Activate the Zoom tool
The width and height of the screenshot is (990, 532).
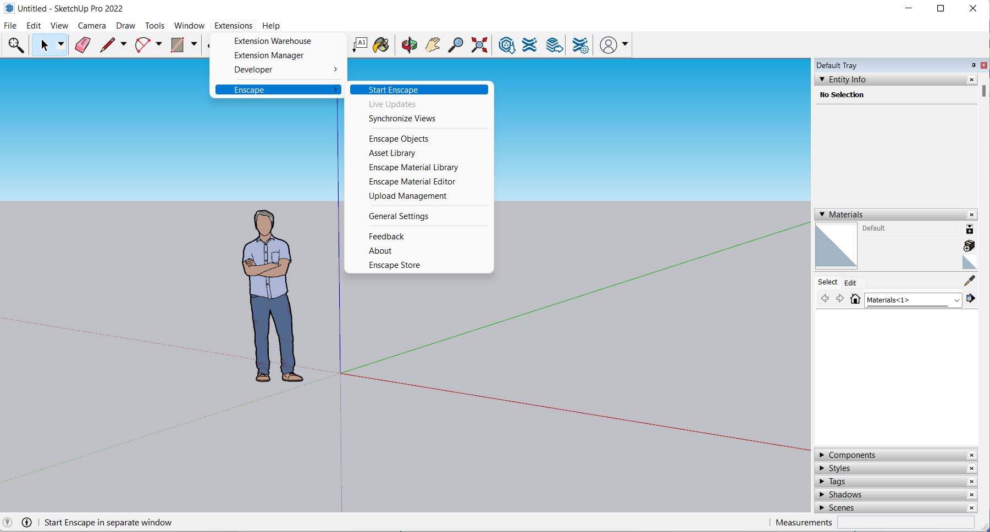[x=455, y=45]
